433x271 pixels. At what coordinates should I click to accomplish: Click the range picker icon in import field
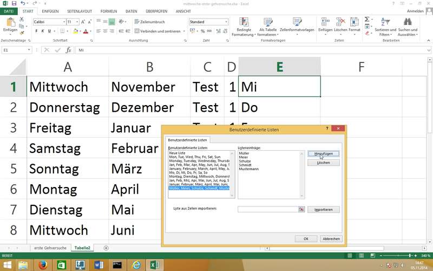tap(301, 209)
